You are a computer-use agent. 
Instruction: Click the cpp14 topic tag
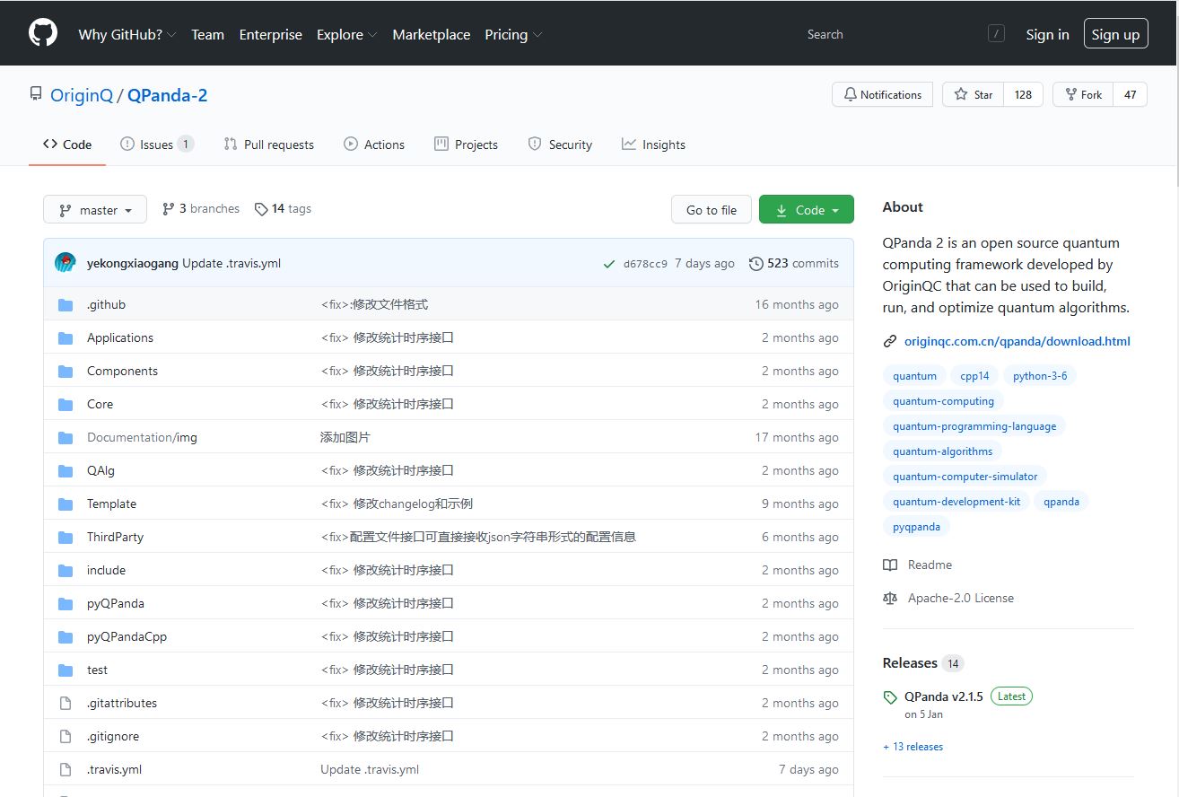click(974, 376)
